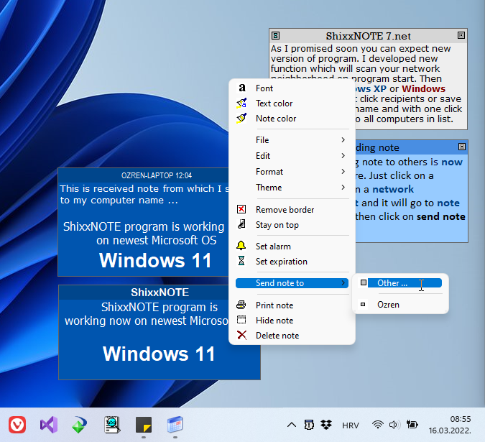Open the calendar app in taskbar
Image resolution: width=485 pixels, height=442 pixels.
(x=175, y=425)
